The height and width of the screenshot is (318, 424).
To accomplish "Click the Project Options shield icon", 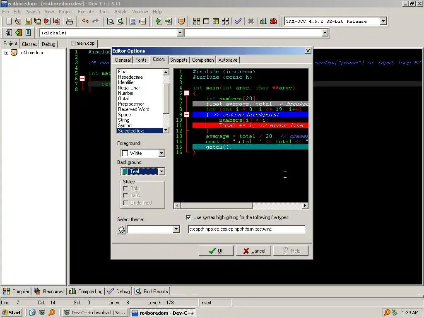I will coord(181,21).
